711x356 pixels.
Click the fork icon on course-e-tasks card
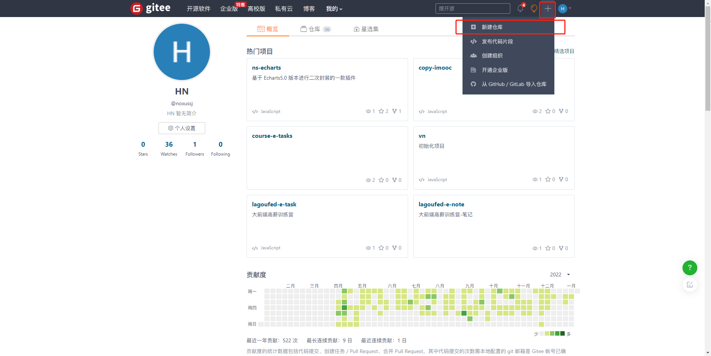[394, 180]
